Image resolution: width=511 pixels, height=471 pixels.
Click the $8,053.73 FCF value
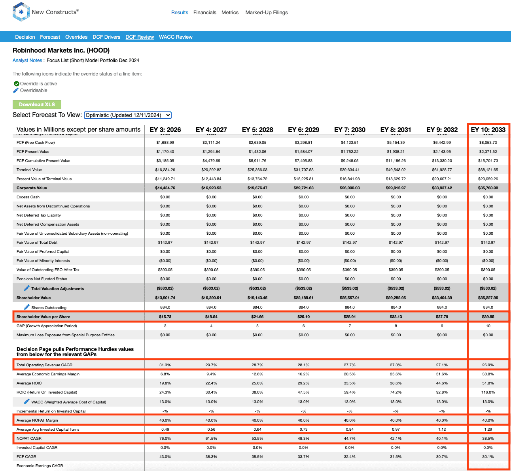pyautogui.click(x=488, y=143)
